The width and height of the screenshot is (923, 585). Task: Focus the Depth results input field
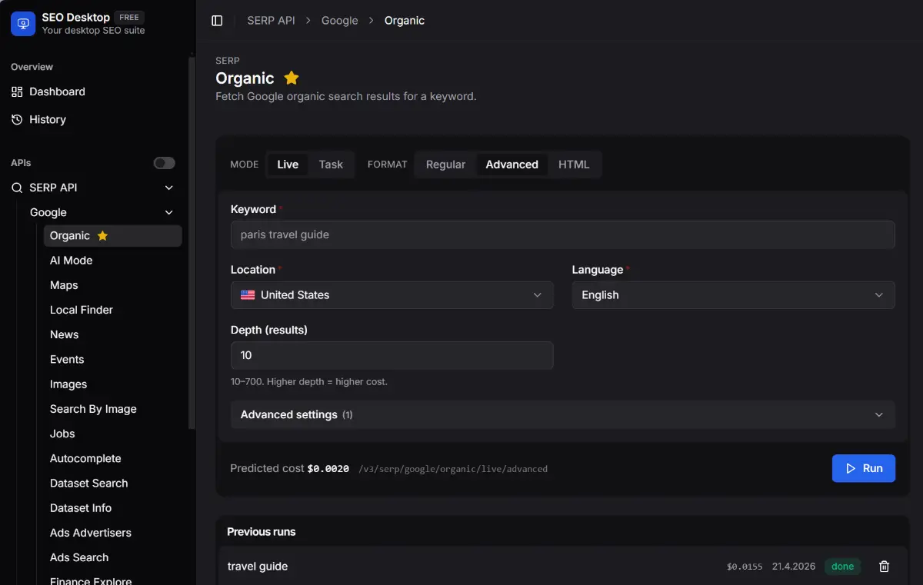pos(392,355)
